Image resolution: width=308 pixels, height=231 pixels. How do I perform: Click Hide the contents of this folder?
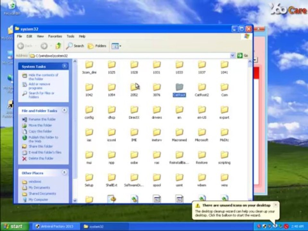43,77
